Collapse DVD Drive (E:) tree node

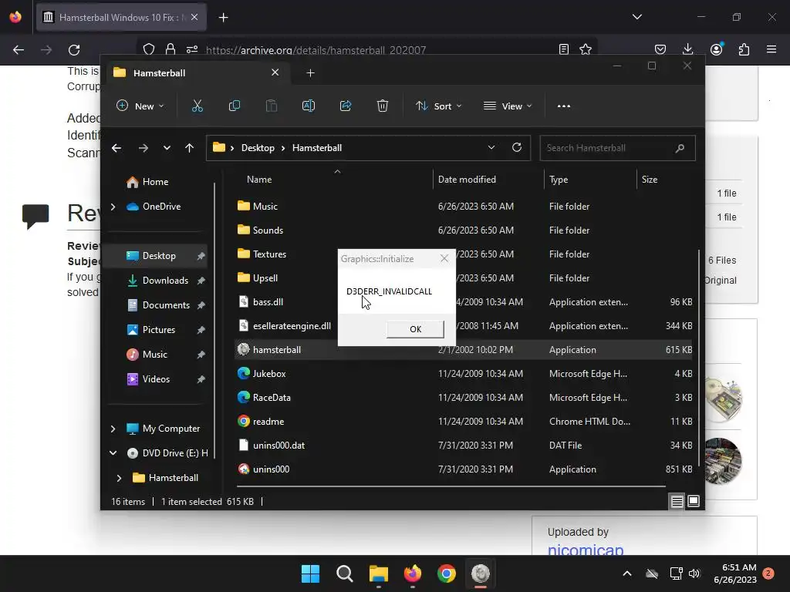[113, 453]
